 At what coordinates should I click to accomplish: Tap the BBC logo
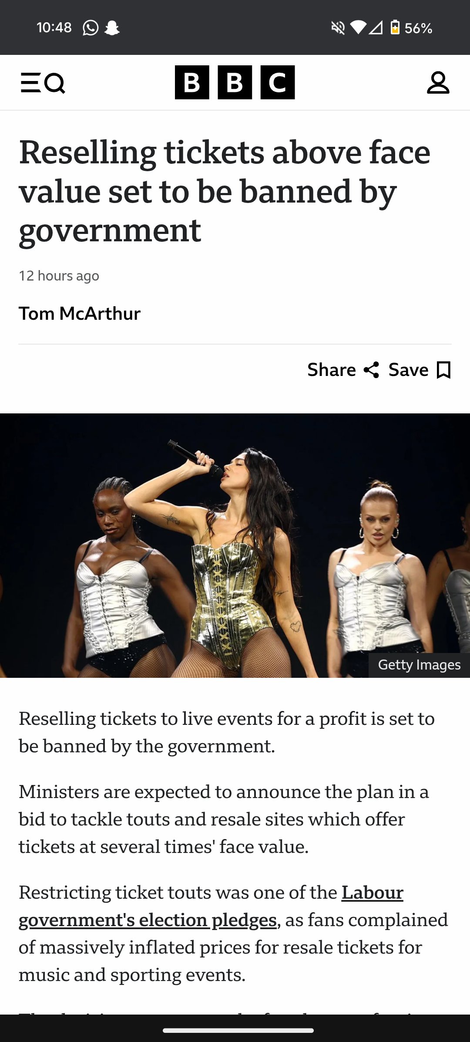[x=235, y=82]
